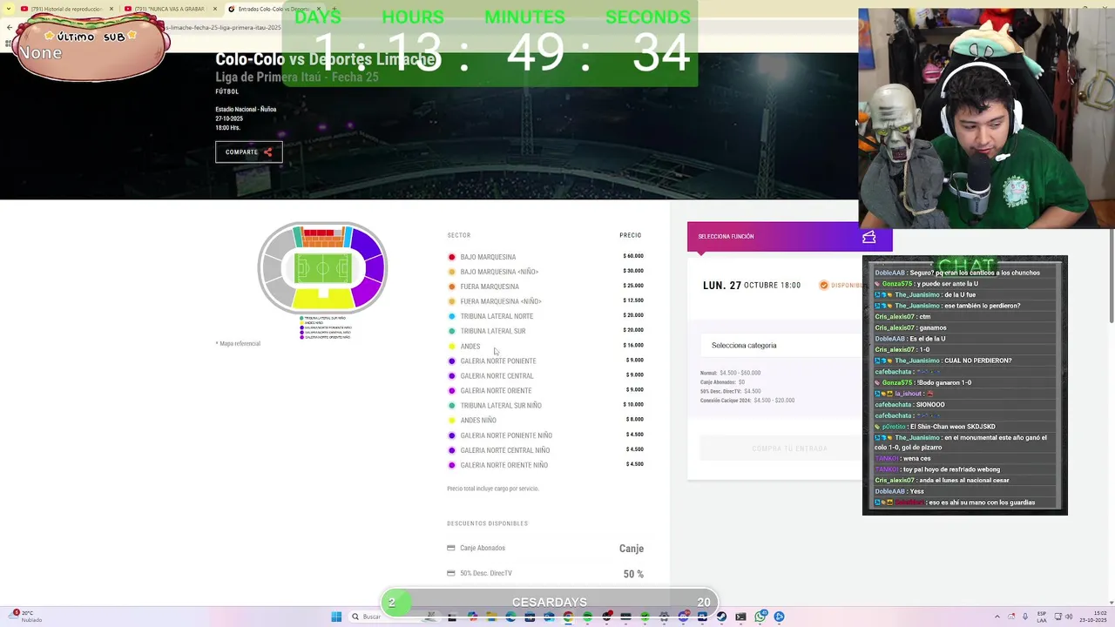Click the Mapa referencial caption
The image size is (1115, 627).
[x=240, y=344]
